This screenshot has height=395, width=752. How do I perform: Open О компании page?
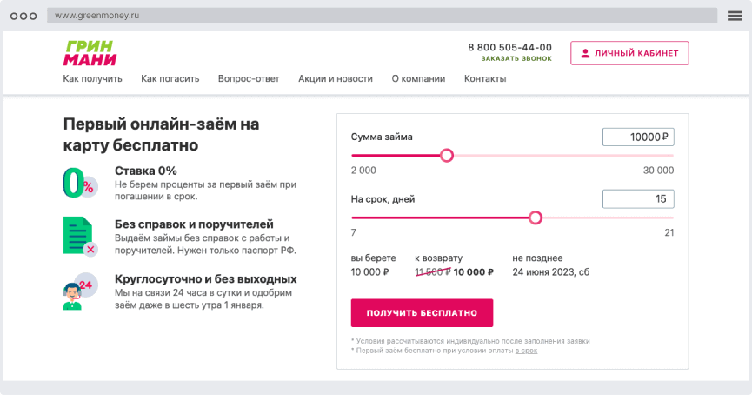(418, 78)
